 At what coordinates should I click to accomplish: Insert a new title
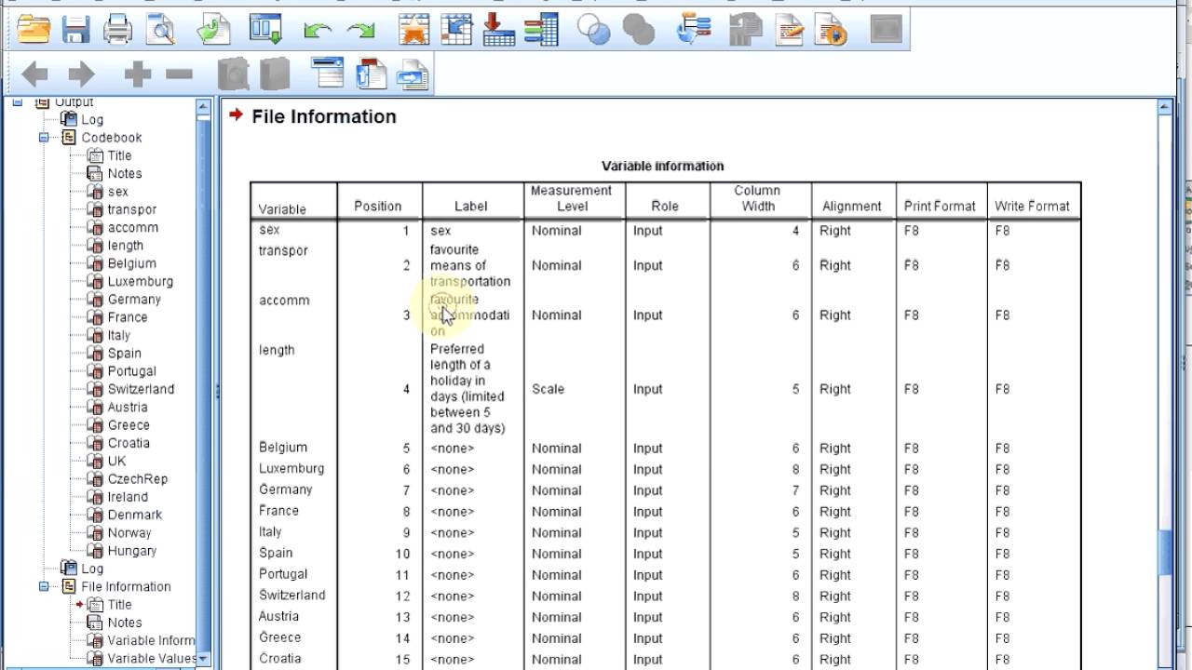point(371,74)
